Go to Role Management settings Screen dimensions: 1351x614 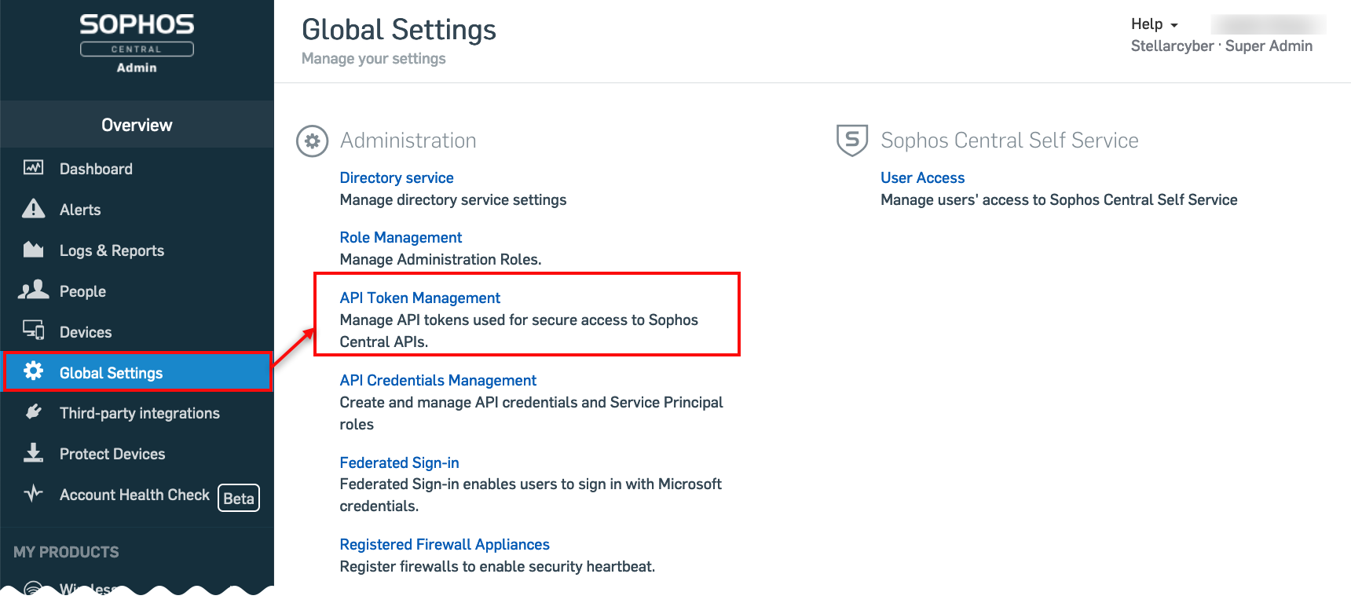click(401, 238)
